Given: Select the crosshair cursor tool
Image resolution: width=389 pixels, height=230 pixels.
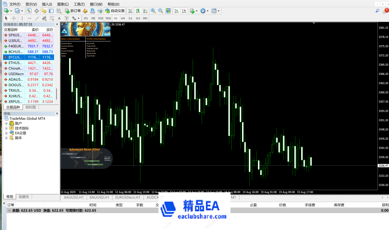Looking at the screenshot, I should tap(14, 18).
